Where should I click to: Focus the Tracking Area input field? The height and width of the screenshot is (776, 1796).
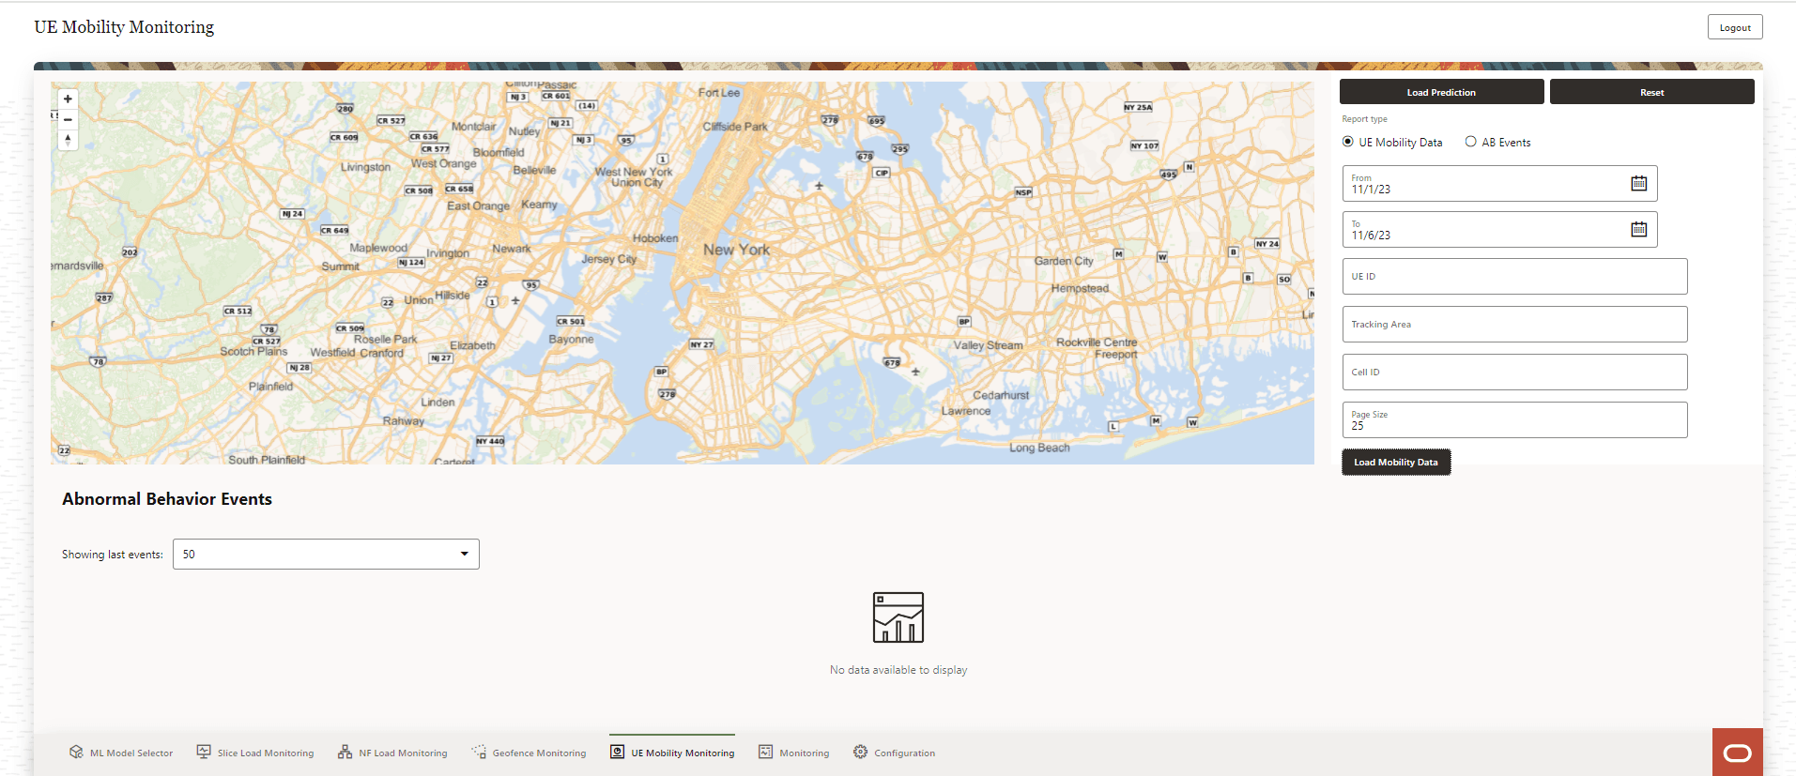tap(1514, 324)
